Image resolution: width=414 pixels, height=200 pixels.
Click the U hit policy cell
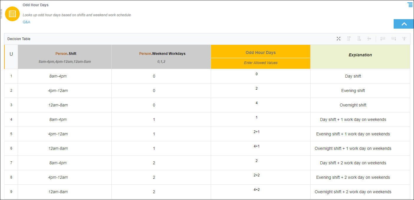(11, 57)
